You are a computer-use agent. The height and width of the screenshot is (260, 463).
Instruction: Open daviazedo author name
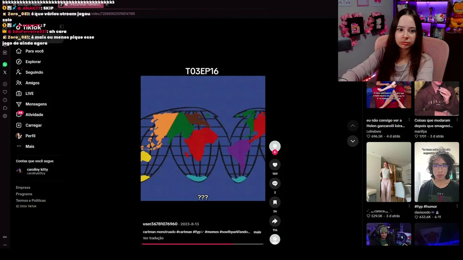(x=422, y=212)
